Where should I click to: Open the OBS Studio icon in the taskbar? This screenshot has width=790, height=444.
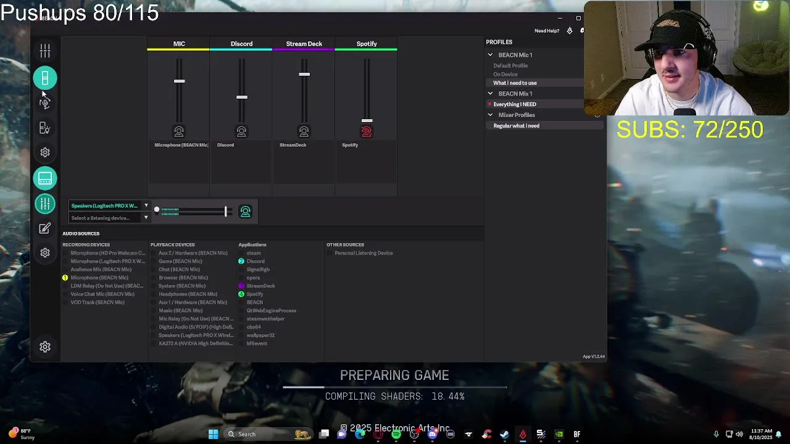pyautogui.click(x=414, y=434)
